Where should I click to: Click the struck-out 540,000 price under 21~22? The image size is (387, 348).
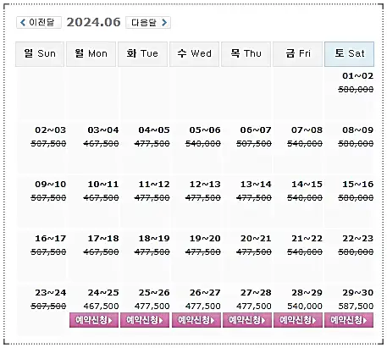click(x=305, y=252)
